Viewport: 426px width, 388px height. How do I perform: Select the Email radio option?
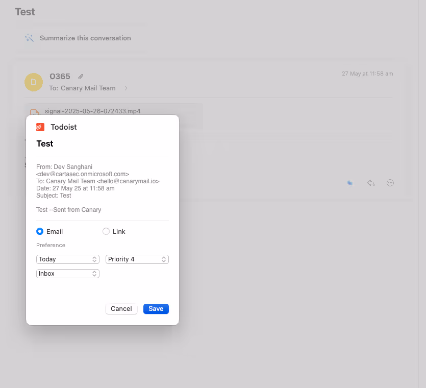(40, 231)
